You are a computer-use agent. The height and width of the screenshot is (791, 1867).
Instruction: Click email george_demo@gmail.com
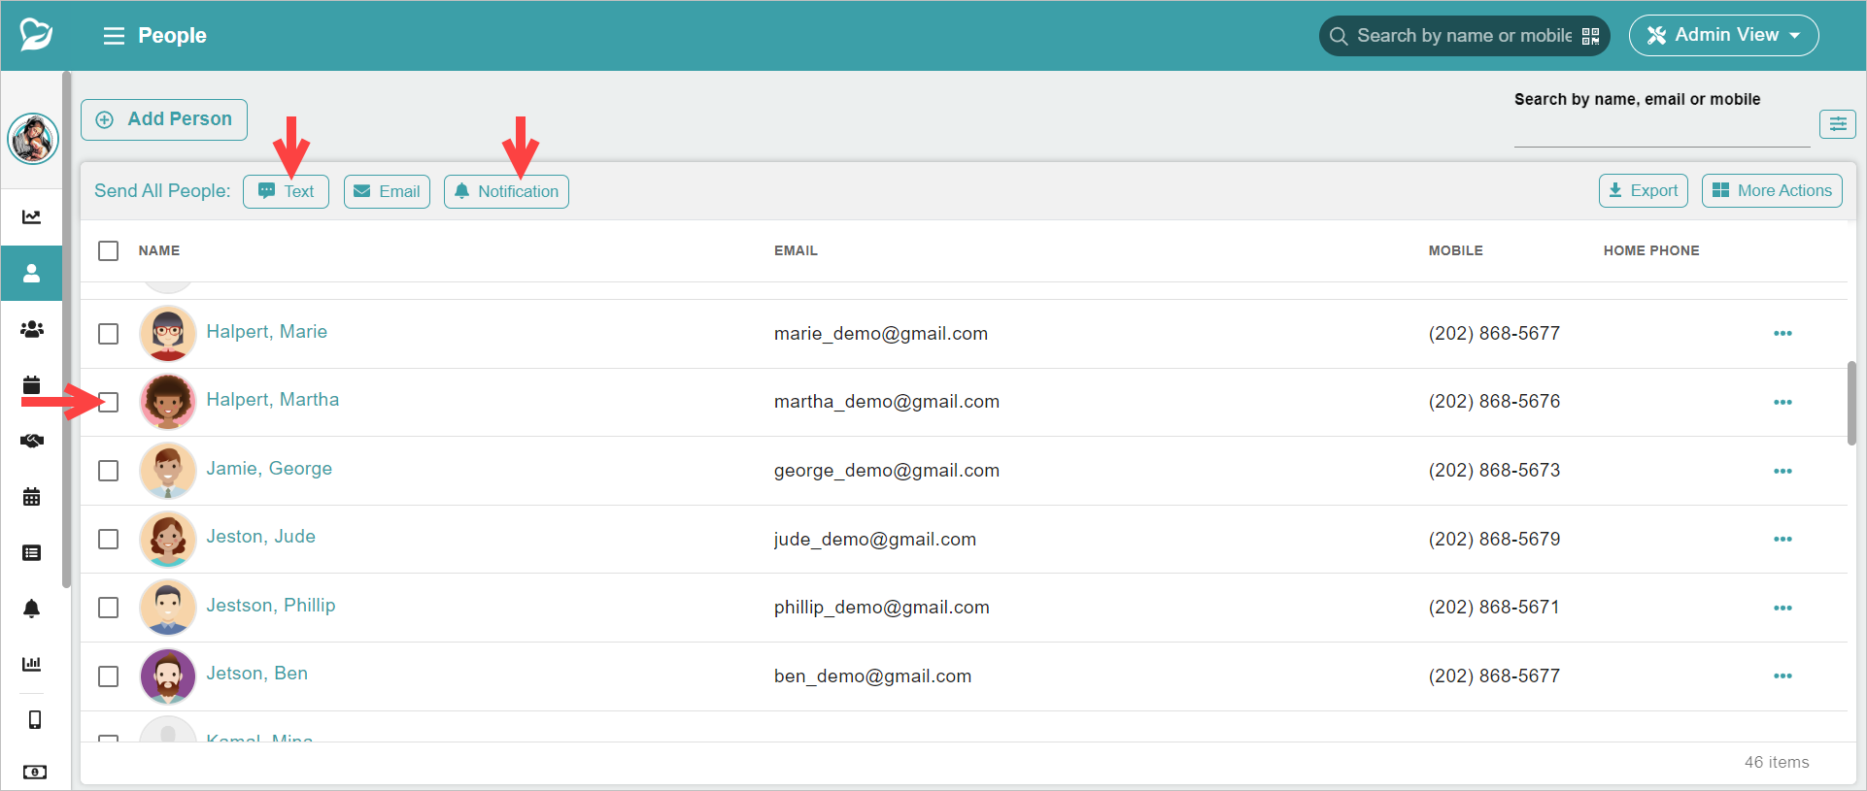point(887,471)
